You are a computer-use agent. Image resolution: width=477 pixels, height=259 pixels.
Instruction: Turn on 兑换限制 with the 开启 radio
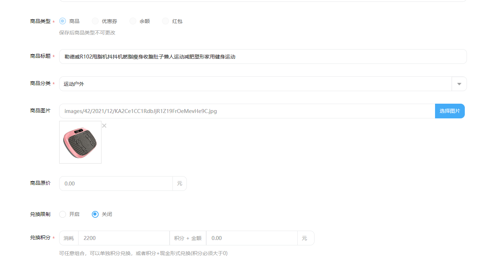coord(62,214)
